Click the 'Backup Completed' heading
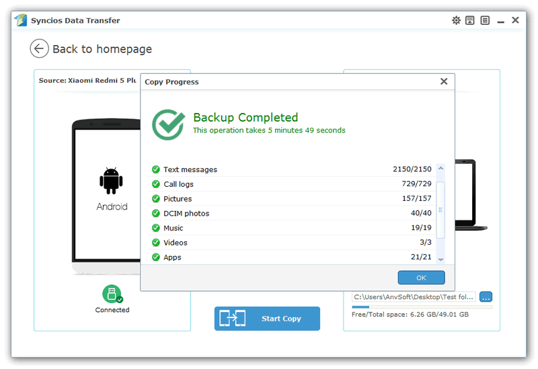Screen dimensions: 538x369 (x=245, y=117)
